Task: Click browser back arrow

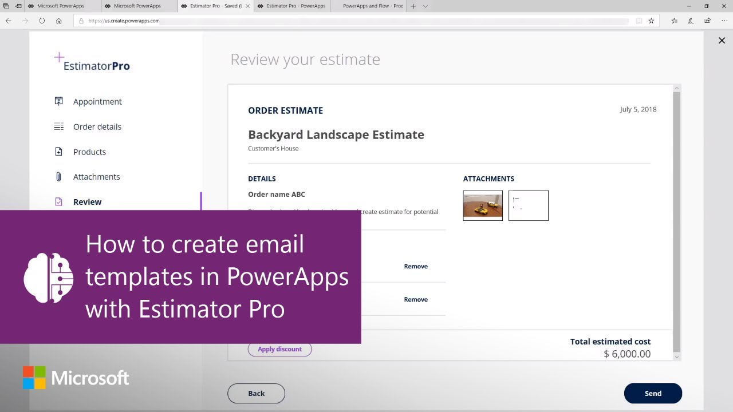Action: tap(8, 21)
